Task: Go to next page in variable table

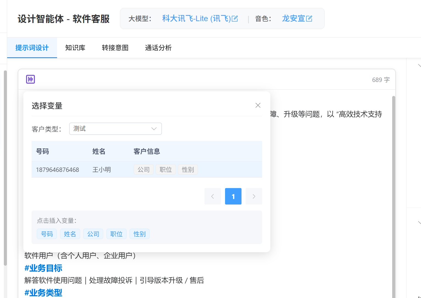Action: [x=254, y=196]
